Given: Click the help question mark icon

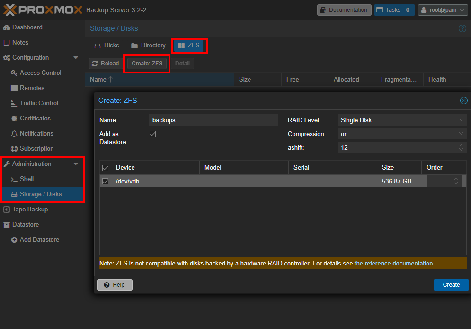Looking at the screenshot, I should click(462, 28).
